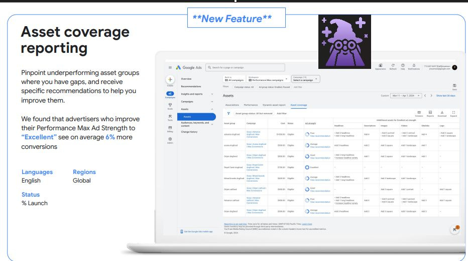Click Asset group status filter chip
468x261 pixels.
(x=254, y=114)
